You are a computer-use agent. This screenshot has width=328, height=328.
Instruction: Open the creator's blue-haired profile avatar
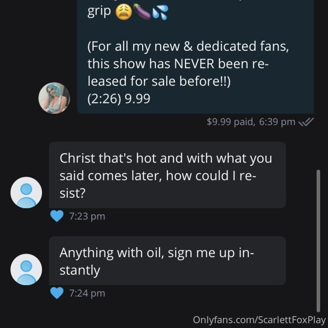coord(54,98)
